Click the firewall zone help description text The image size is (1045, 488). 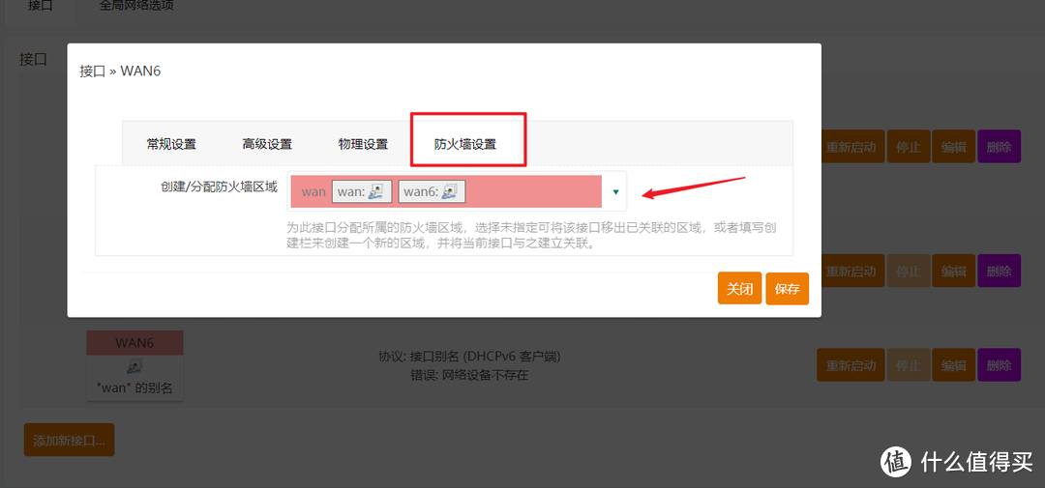[x=532, y=236]
